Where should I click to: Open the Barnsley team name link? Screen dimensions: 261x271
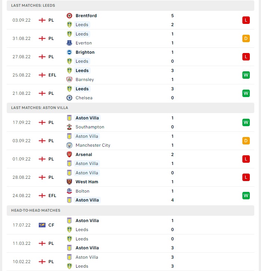pyautogui.click(x=85, y=80)
